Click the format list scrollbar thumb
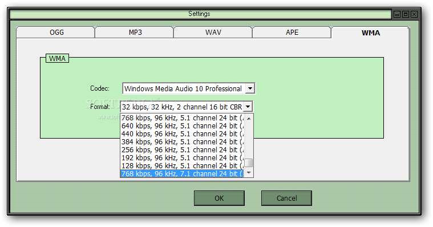Screen dimensions: 433x227 (x=249, y=163)
